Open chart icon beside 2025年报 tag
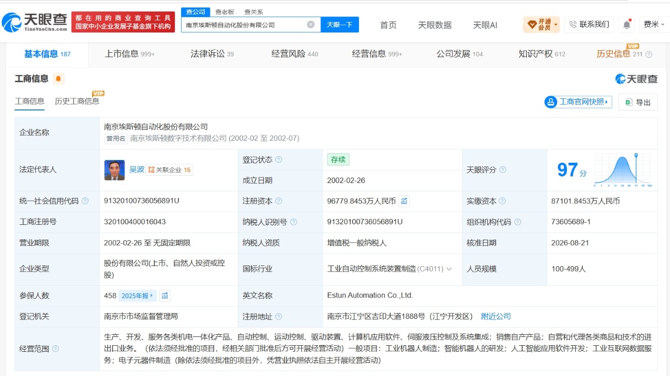 tap(165, 296)
